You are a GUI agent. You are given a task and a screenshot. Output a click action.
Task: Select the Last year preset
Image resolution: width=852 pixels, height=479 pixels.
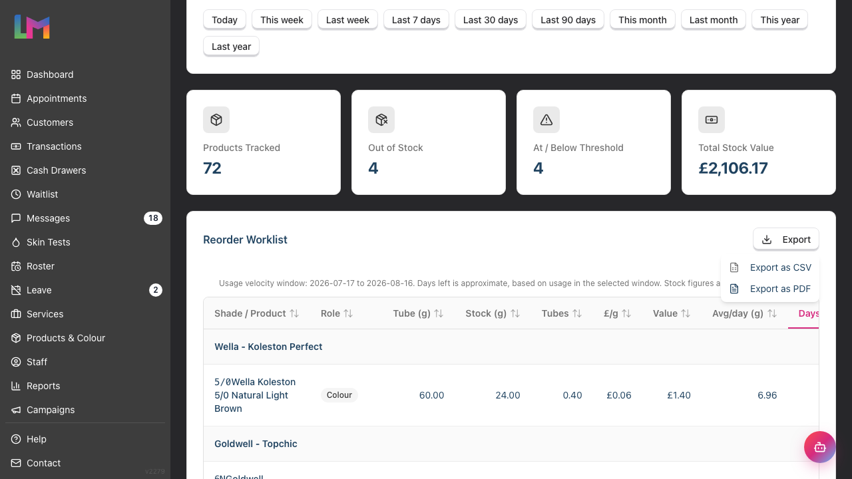[x=231, y=47]
